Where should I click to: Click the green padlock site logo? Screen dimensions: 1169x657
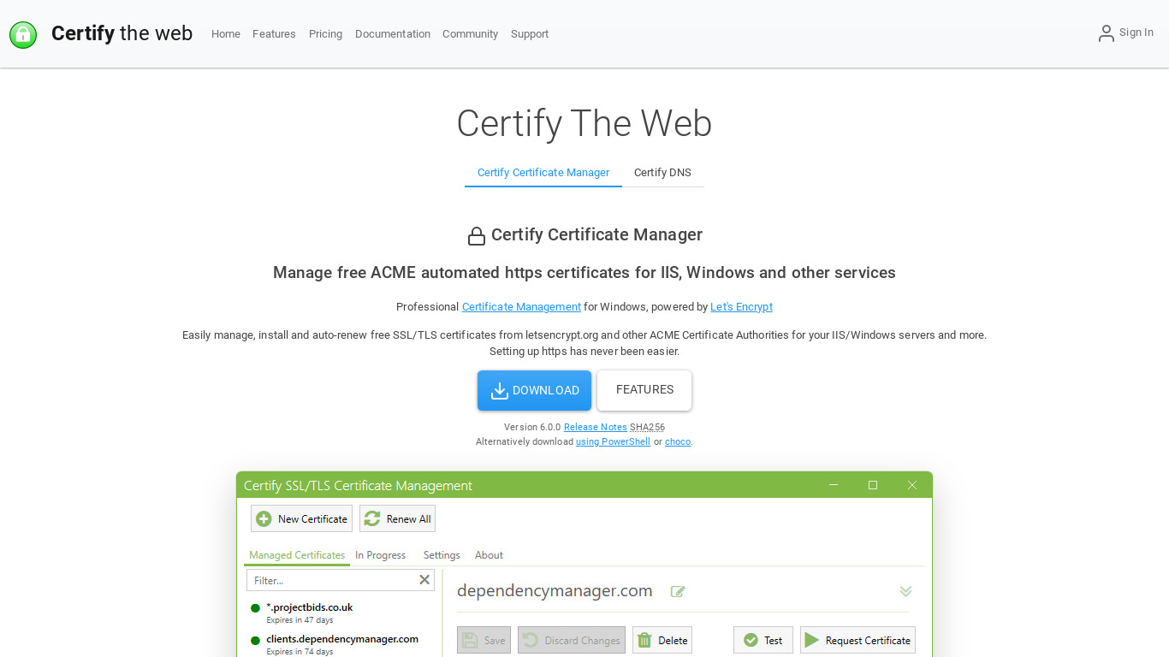23,34
